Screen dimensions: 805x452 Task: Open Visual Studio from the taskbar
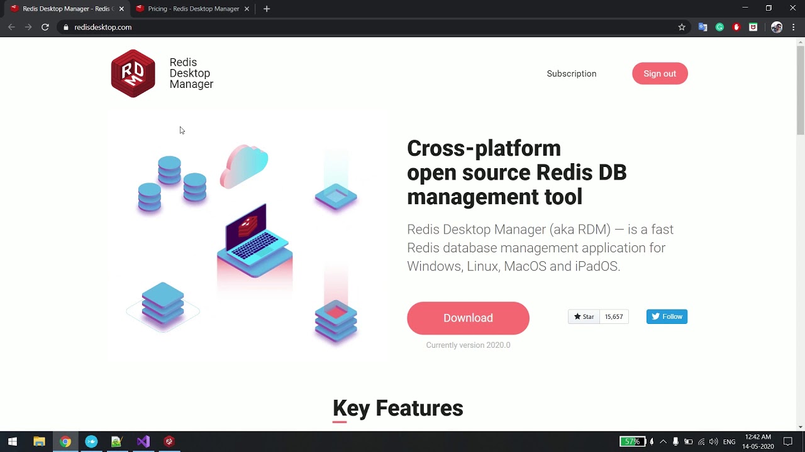point(143,442)
